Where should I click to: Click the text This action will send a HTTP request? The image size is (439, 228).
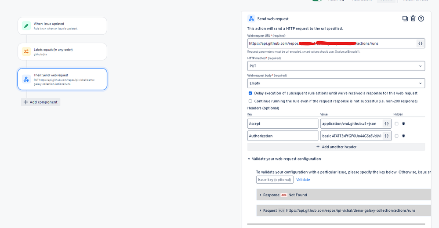295,29
